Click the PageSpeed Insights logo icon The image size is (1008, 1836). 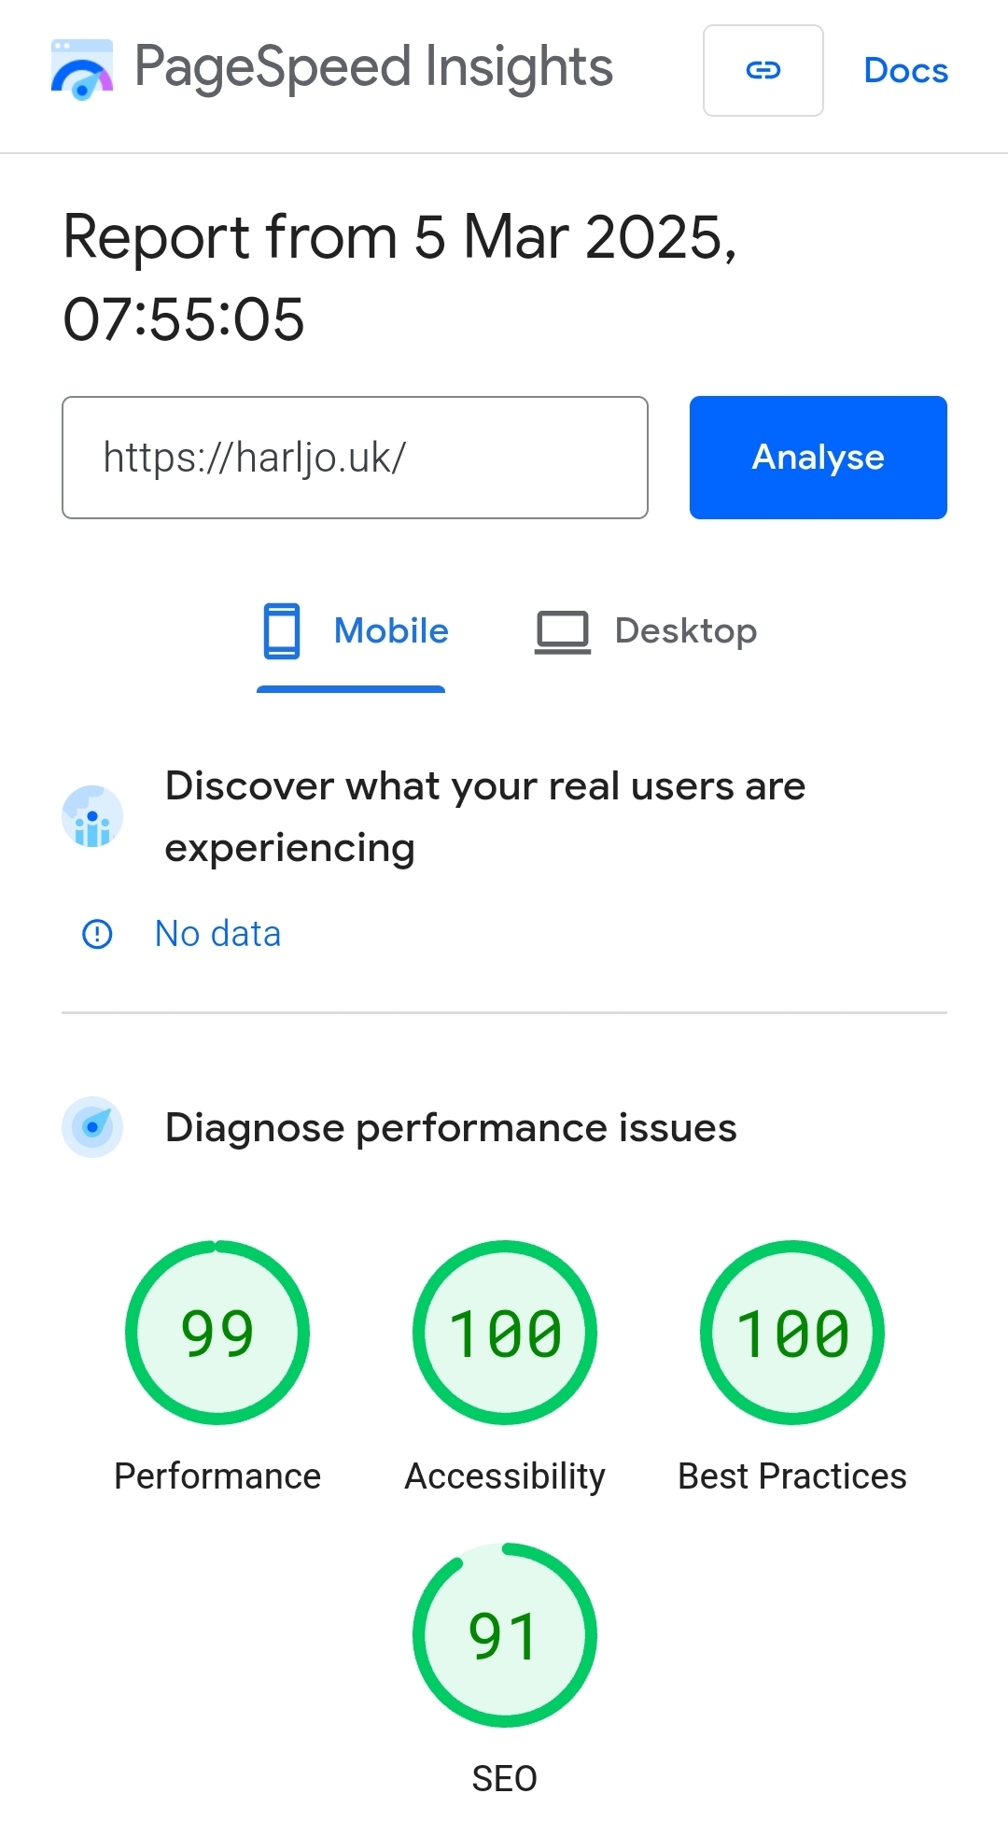point(82,69)
